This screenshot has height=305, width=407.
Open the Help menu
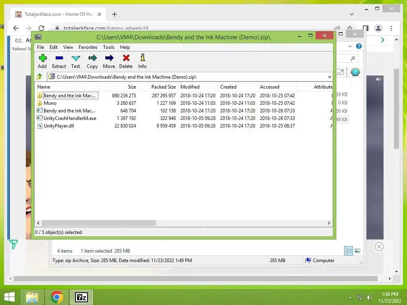tap(125, 47)
